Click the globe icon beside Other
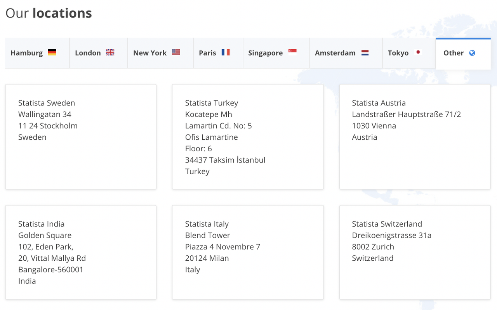This screenshot has height=310, width=497. [472, 53]
